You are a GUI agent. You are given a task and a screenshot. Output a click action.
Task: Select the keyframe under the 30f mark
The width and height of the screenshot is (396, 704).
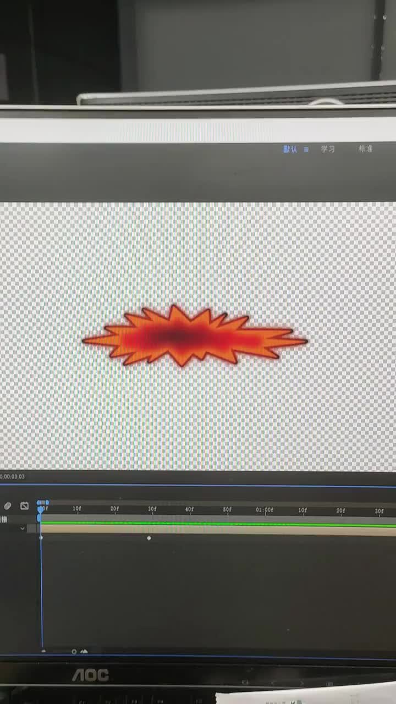coord(149,538)
